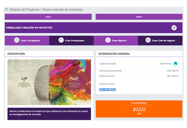Click the TEST keyword tag
This screenshot has width=187, height=128.
point(101,89)
